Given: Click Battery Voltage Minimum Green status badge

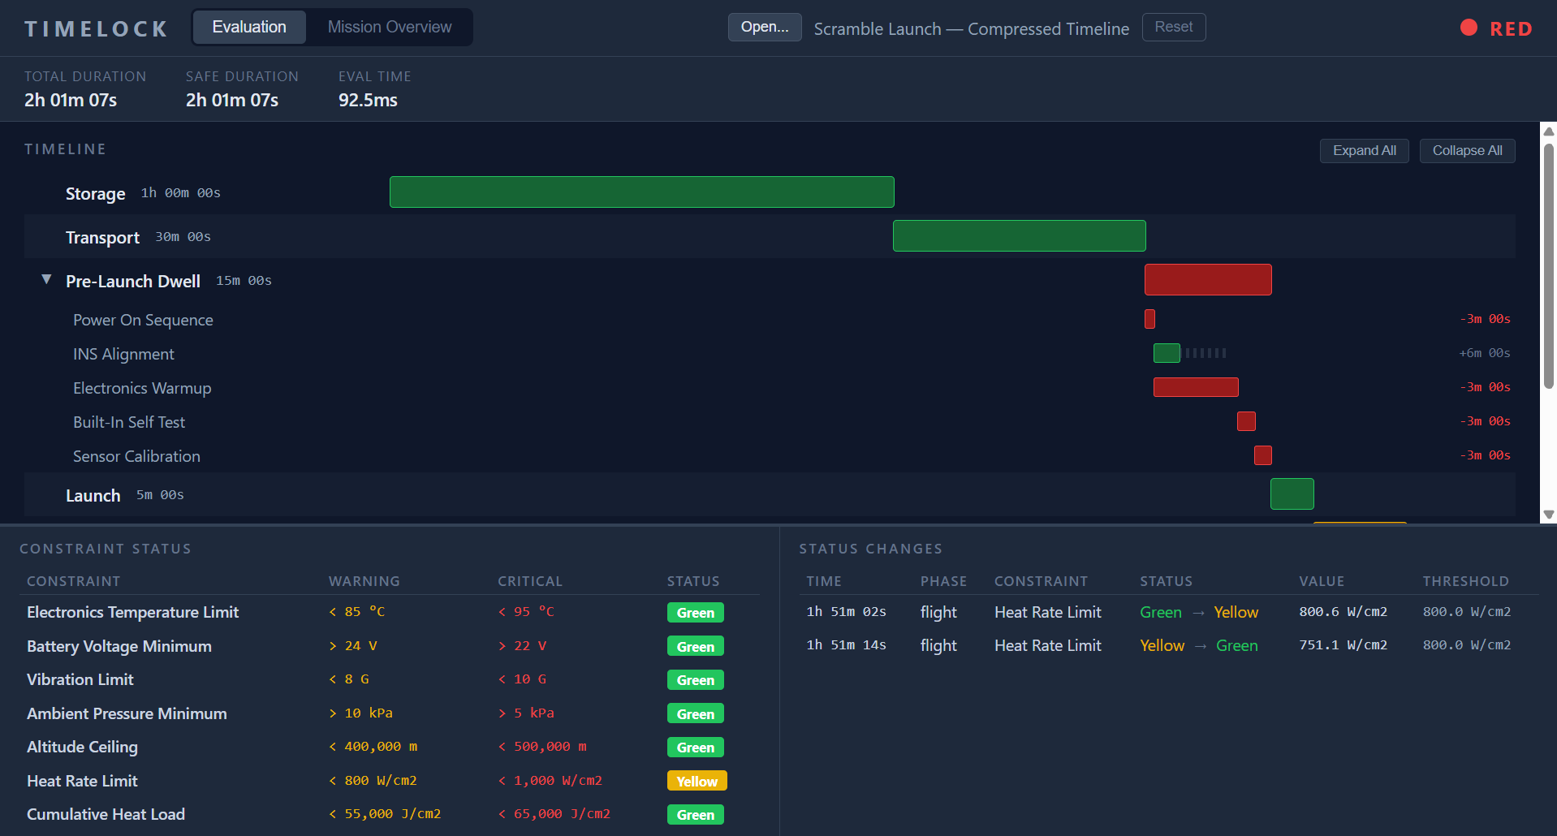Looking at the screenshot, I should click(696, 647).
